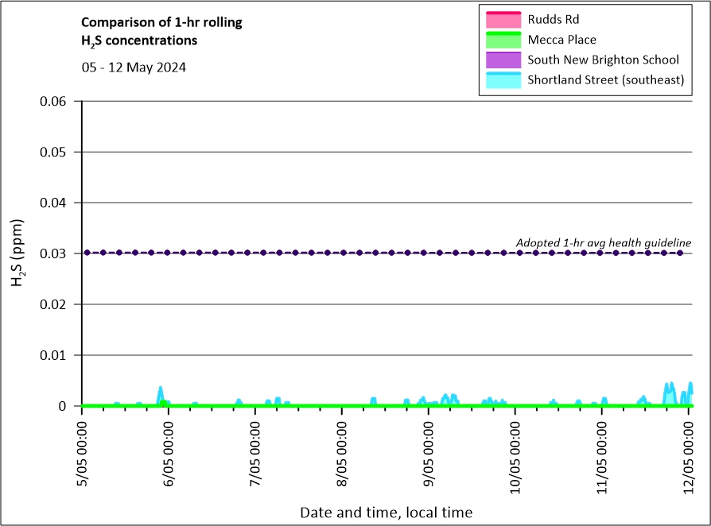Click the 'Date and time, local time' axis title

386,512
